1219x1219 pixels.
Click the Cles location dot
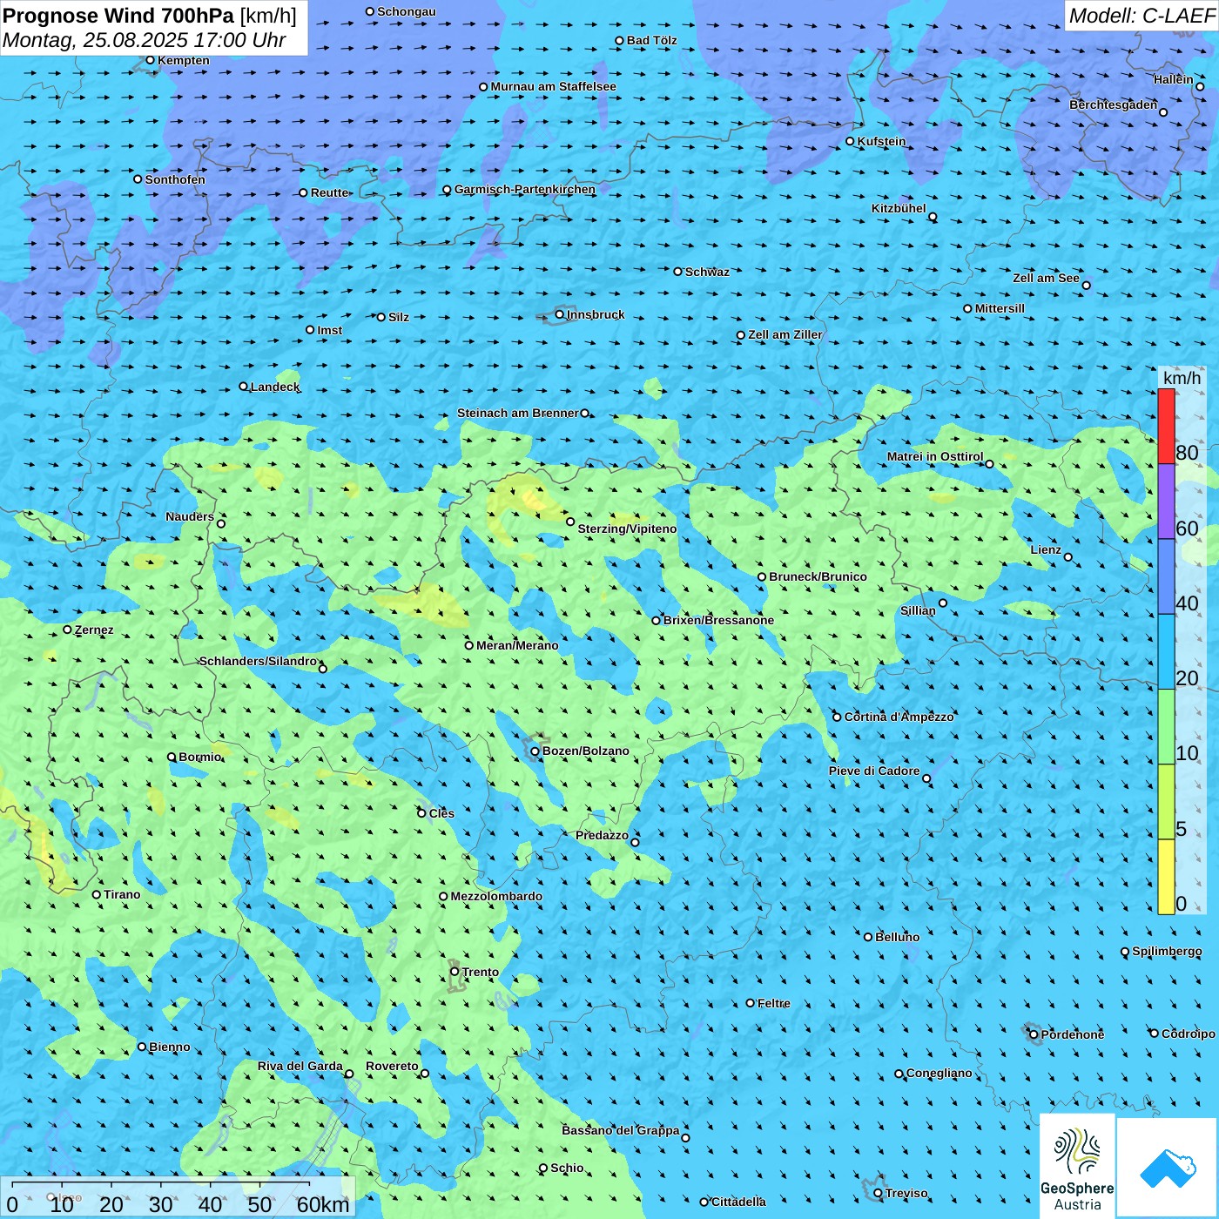422,813
